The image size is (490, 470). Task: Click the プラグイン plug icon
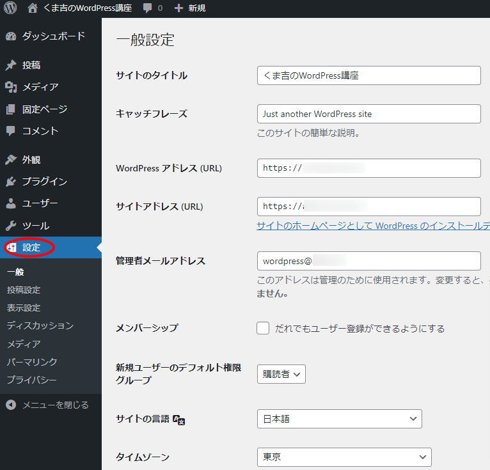(x=11, y=182)
